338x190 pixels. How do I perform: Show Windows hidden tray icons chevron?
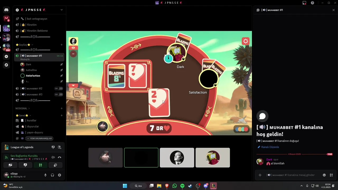(302, 186)
